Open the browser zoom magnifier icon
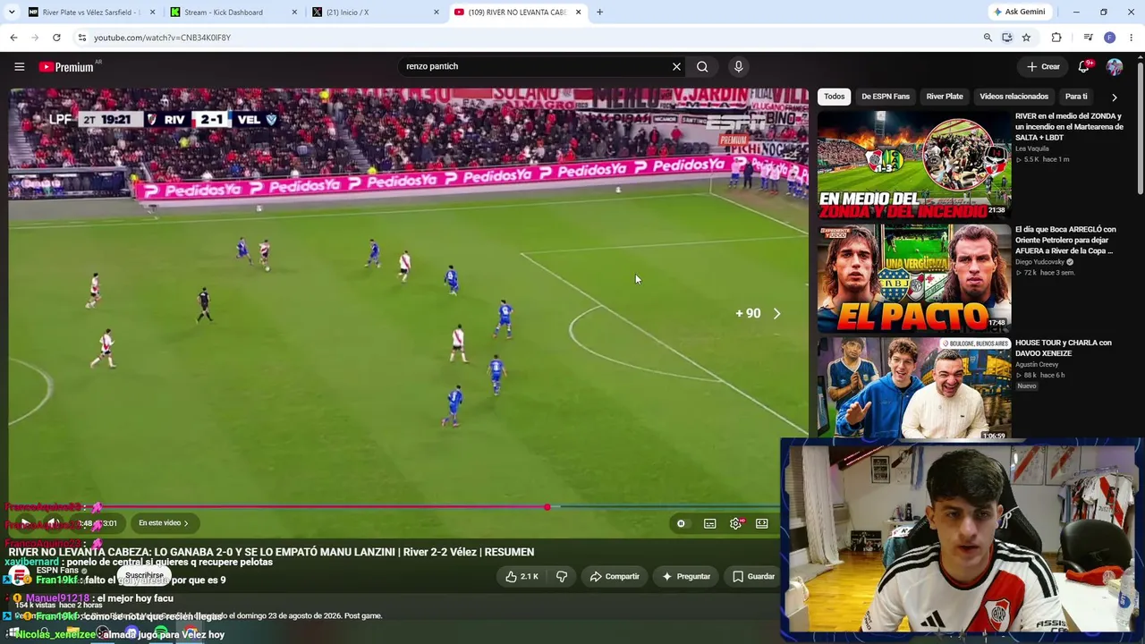Image resolution: width=1145 pixels, height=644 pixels. pyautogui.click(x=988, y=38)
